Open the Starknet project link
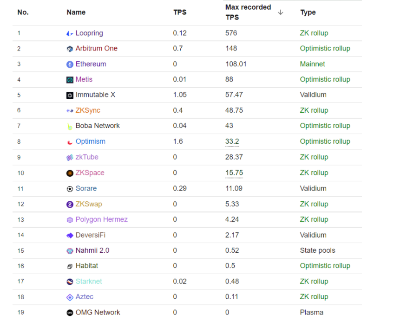Viewport: 394px width, 327px height. tap(89, 282)
